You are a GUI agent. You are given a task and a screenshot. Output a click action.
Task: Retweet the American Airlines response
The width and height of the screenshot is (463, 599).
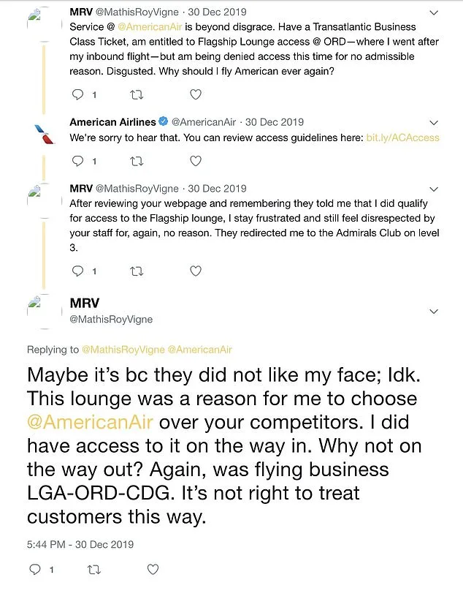137,161
